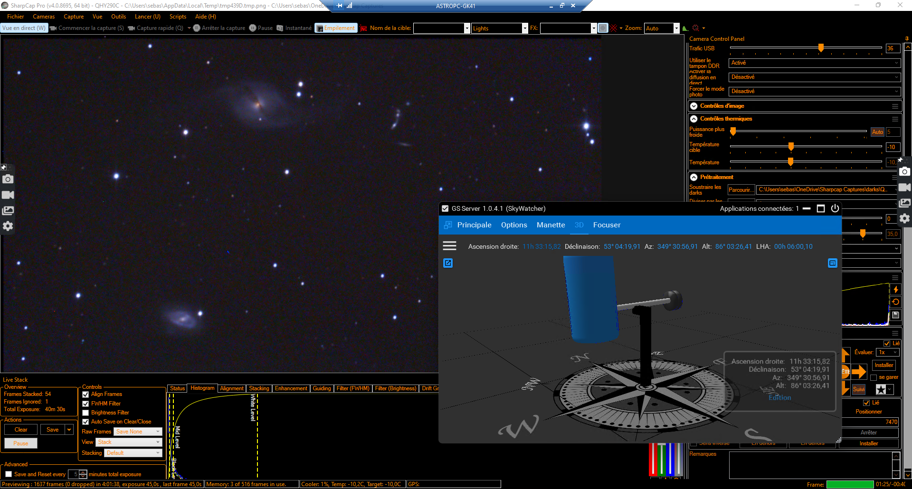The image size is (912, 489).
Task: Open the Raw Frames Save None dropdown
Action: (138, 432)
